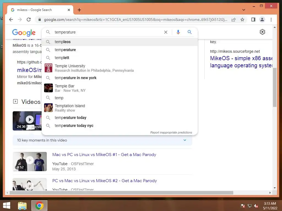Open Google quick settings gear

(262, 32)
